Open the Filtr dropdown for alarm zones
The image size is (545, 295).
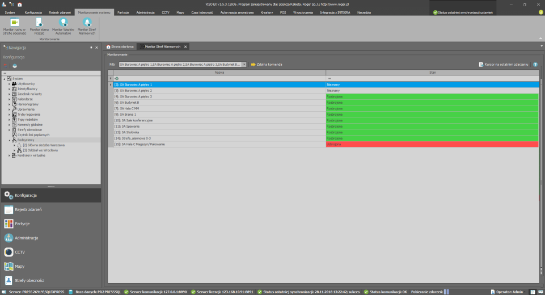point(244,65)
